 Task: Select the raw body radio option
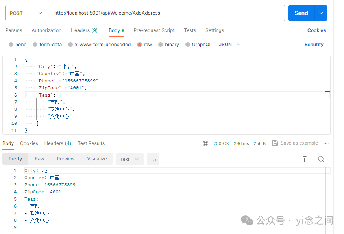[140, 45]
